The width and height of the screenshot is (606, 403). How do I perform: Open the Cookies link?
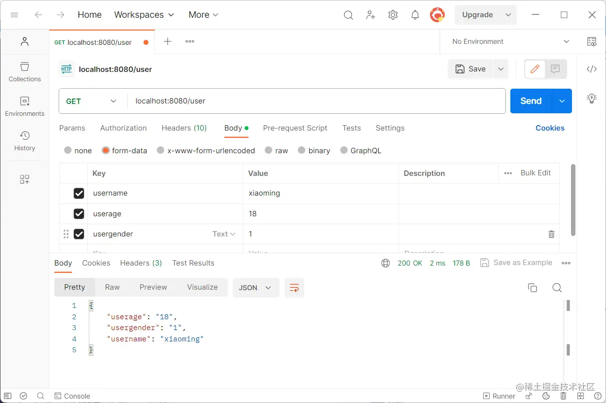click(550, 128)
